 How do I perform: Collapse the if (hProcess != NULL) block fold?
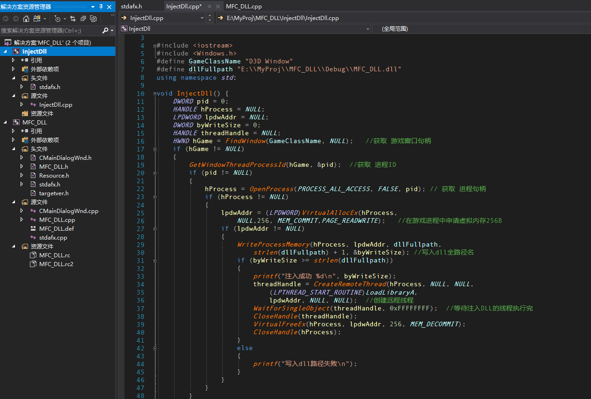point(155,197)
